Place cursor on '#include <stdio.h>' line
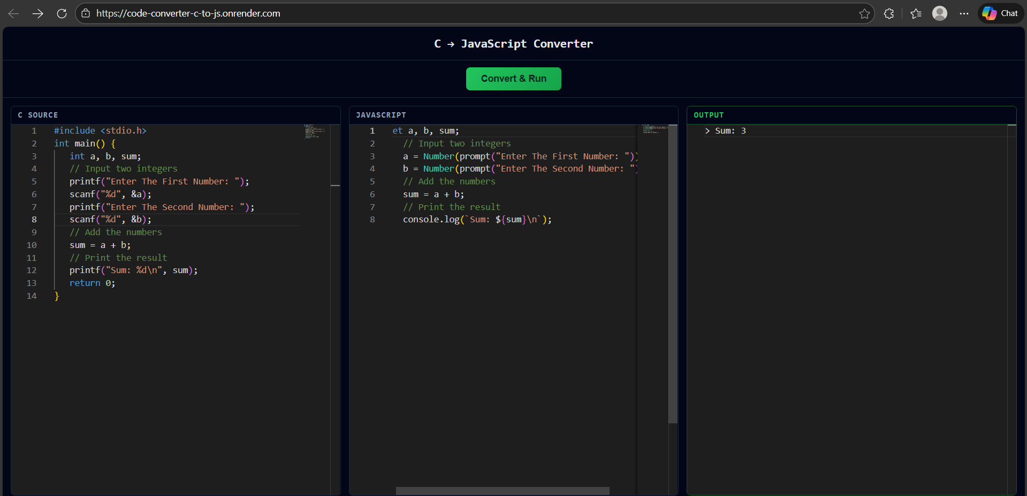The width and height of the screenshot is (1027, 496). point(100,130)
